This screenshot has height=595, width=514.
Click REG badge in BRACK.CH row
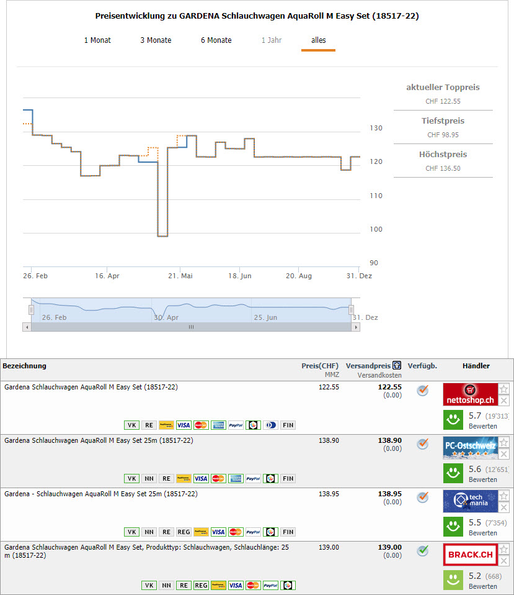pos(201,585)
